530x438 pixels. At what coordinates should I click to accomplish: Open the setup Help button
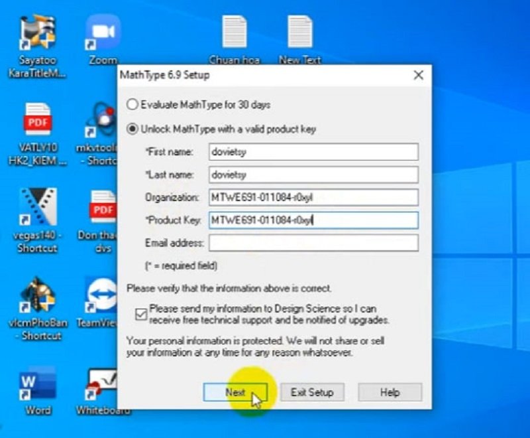point(390,392)
